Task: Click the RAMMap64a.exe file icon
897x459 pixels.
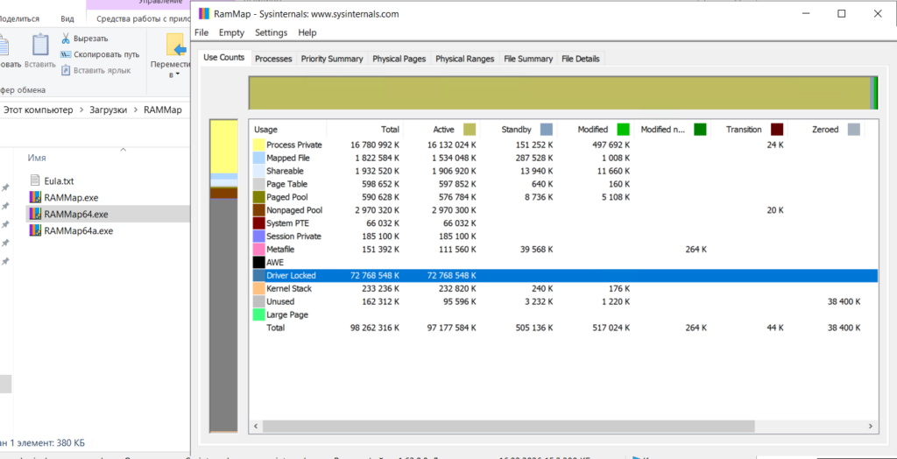Action: 35,230
